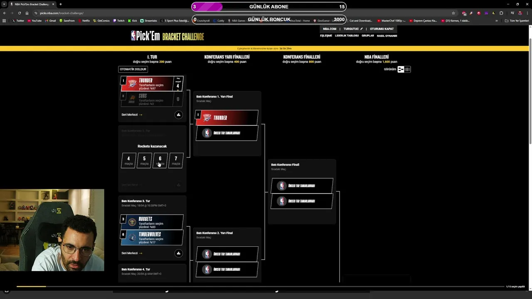The image size is (532, 299).
Task: Choose Rockets winning in 7 maçta
Action: pos(176,160)
